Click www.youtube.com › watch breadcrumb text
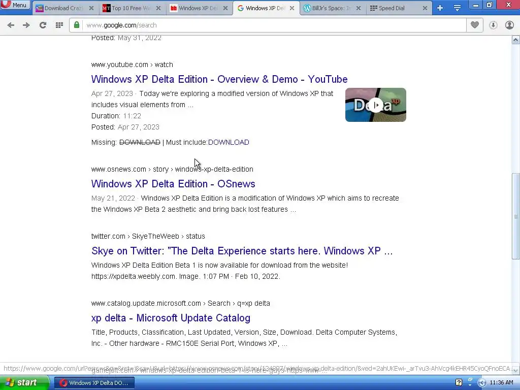520x390 pixels. coord(132,64)
